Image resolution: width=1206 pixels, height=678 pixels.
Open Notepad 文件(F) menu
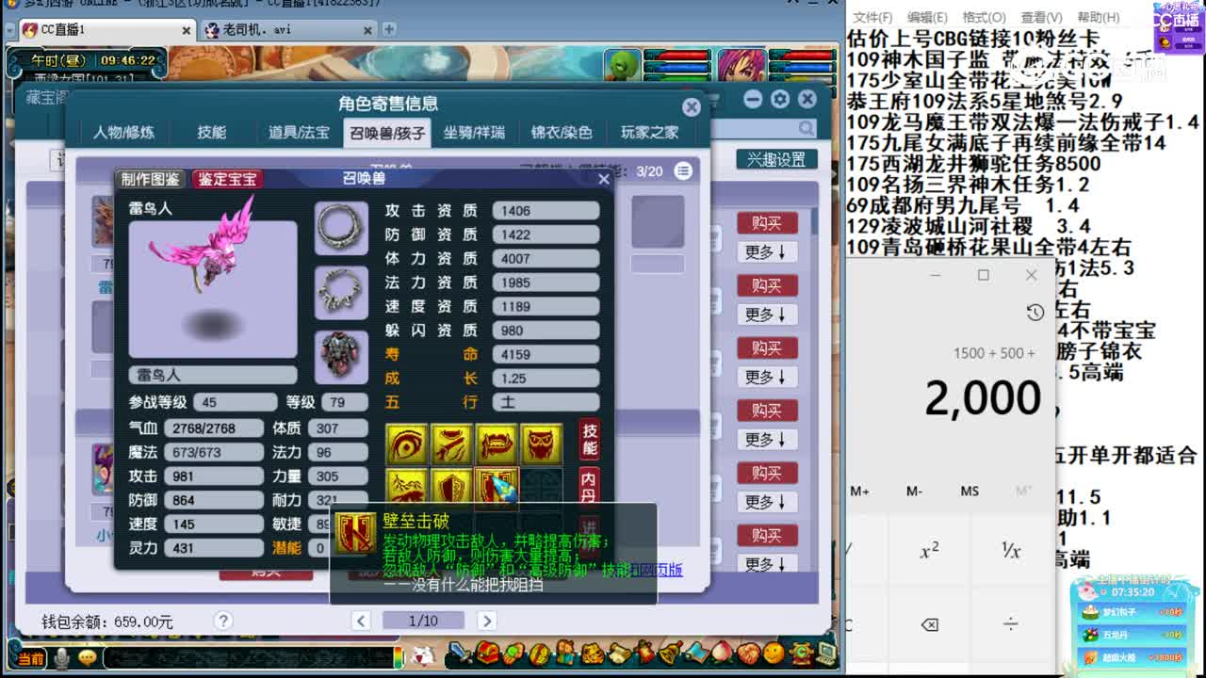click(x=872, y=17)
